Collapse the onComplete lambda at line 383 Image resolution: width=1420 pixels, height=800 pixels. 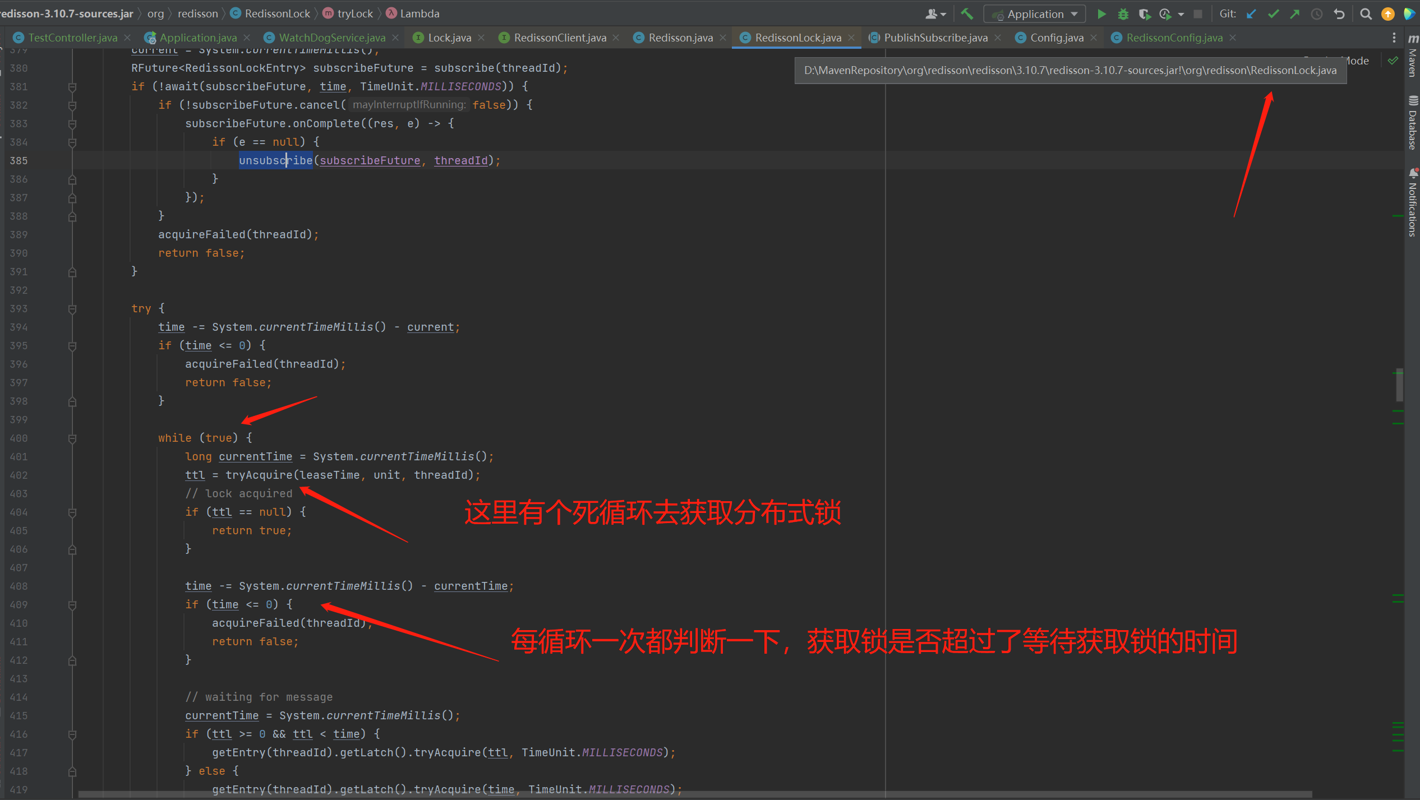tap(72, 124)
